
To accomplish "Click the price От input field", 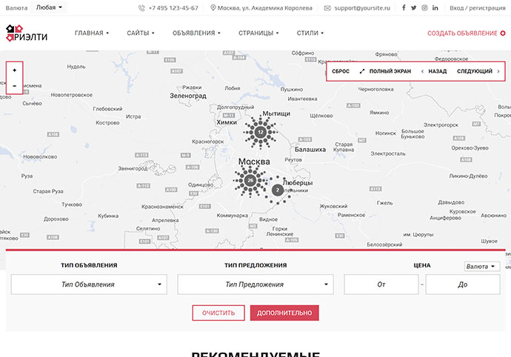I will coord(381,284).
